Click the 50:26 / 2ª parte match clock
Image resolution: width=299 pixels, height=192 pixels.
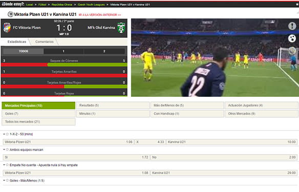click(x=64, y=21)
